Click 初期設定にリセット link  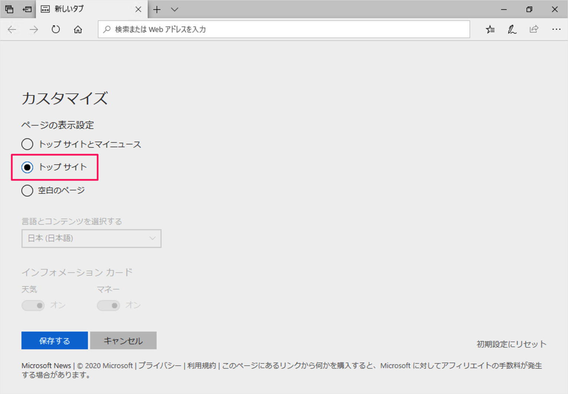tap(511, 344)
